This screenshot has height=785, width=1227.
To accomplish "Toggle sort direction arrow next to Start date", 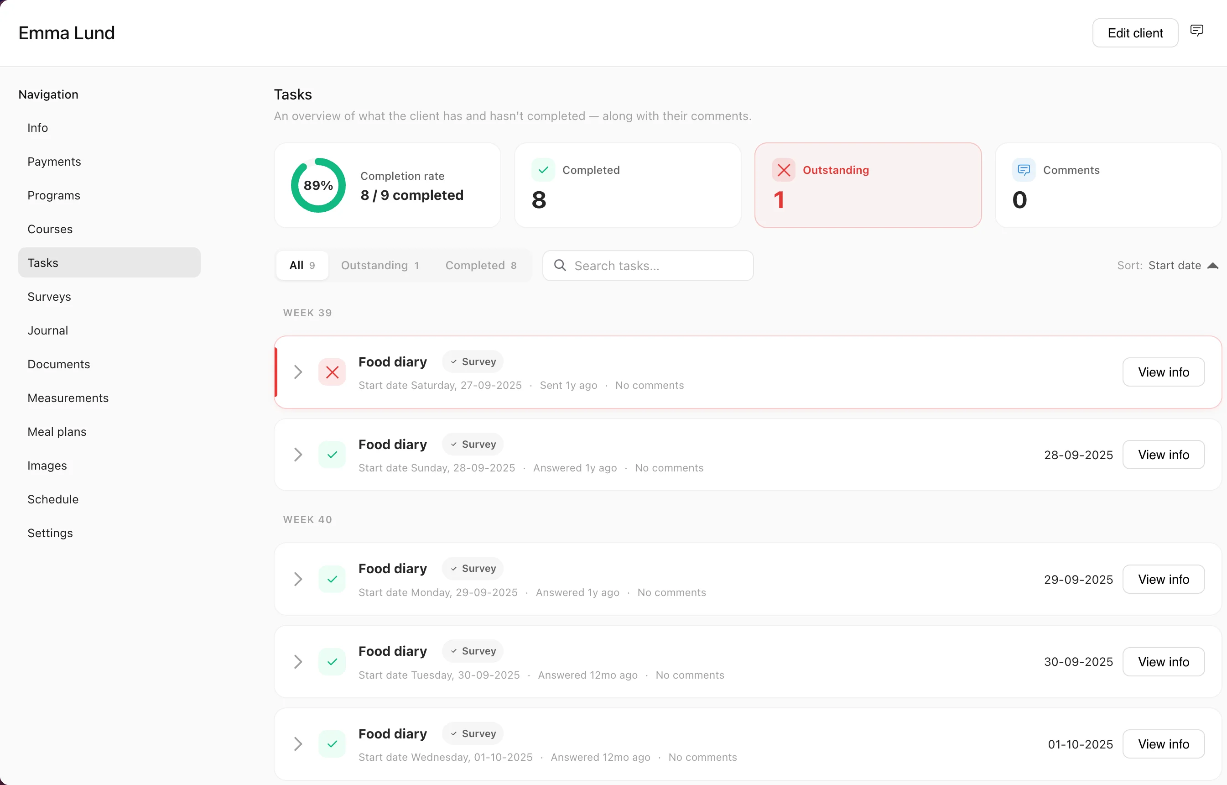I will (x=1213, y=266).
